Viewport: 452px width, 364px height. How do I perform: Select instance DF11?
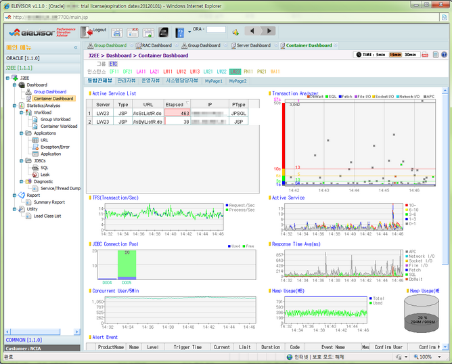pyautogui.click(x=114, y=72)
